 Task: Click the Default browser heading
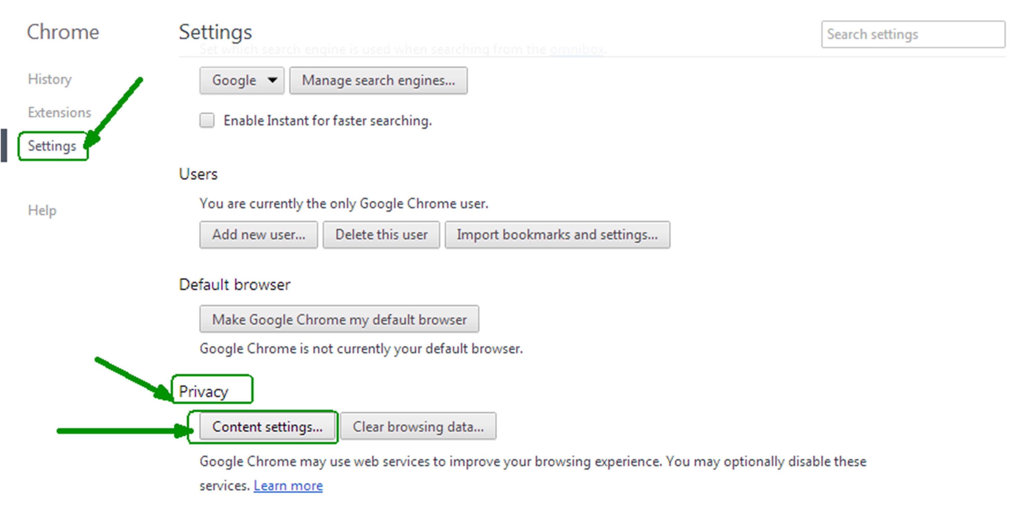point(235,285)
